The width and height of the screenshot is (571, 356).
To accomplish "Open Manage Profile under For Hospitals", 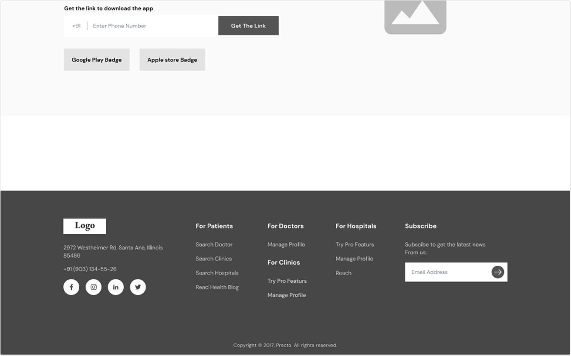I will (354, 259).
